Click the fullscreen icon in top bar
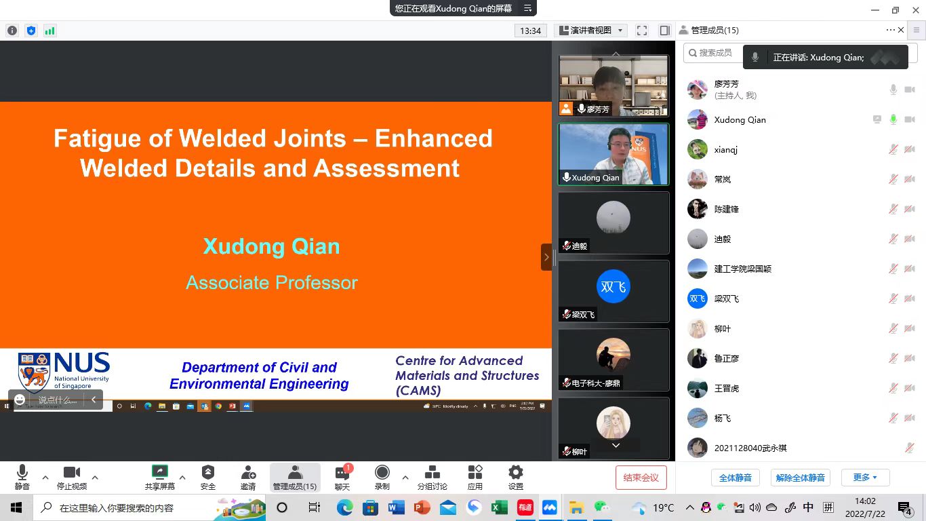The height and width of the screenshot is (521, 926). coord(642,31)
